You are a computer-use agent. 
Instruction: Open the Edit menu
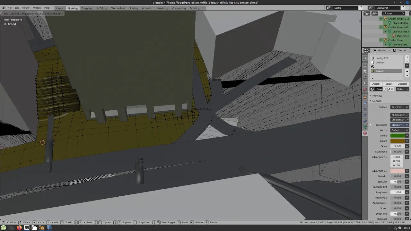click(16, 8)
